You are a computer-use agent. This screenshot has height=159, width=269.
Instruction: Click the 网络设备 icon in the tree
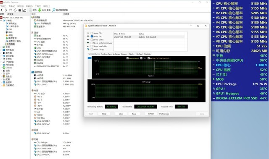coord(4,65)
